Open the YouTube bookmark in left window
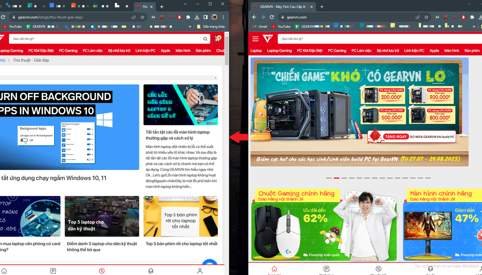482x275 pixels. click(12, 27)
